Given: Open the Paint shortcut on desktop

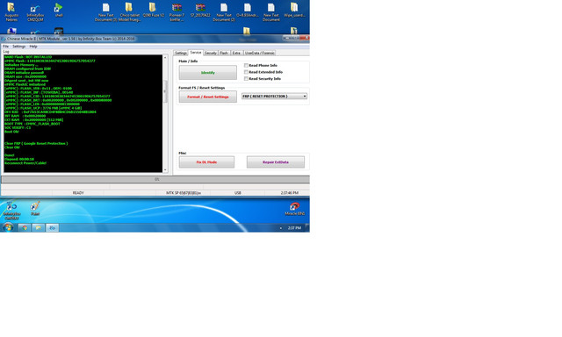Looking at the screenshot, I should tap(35, 209).
